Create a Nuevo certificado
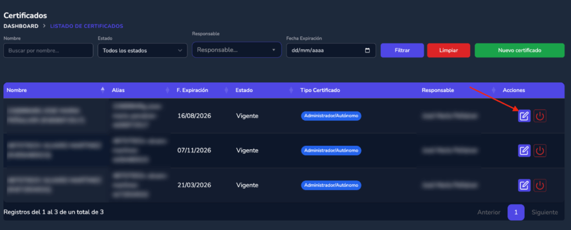Viewport: 571px width, 230px height. click(519, 50)
